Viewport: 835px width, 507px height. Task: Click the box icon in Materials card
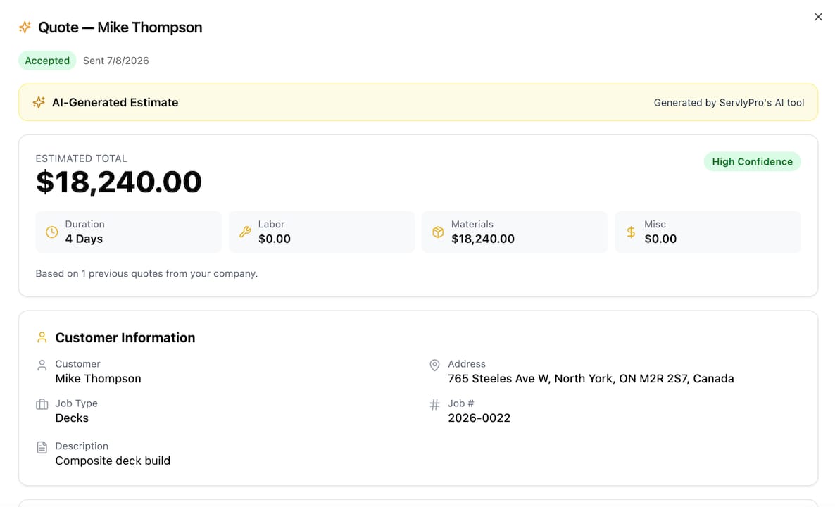tap(438, 232)
